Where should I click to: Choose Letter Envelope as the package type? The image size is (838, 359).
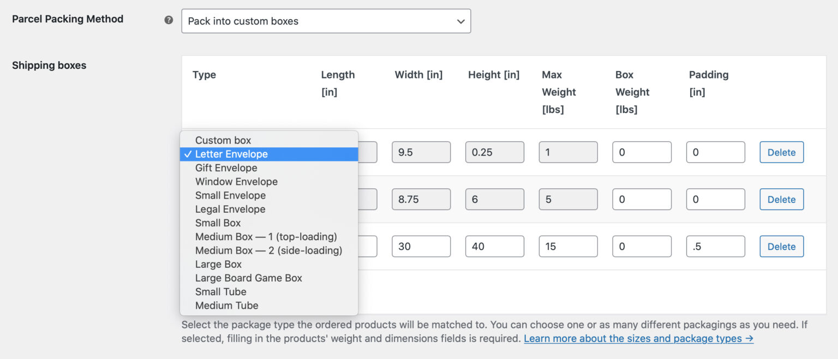(x=231, y=154)
